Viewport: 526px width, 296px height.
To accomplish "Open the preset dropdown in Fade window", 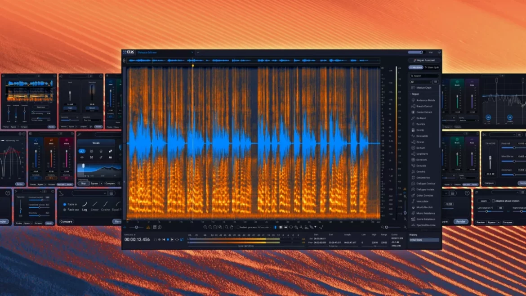I will tap(89, 193).
